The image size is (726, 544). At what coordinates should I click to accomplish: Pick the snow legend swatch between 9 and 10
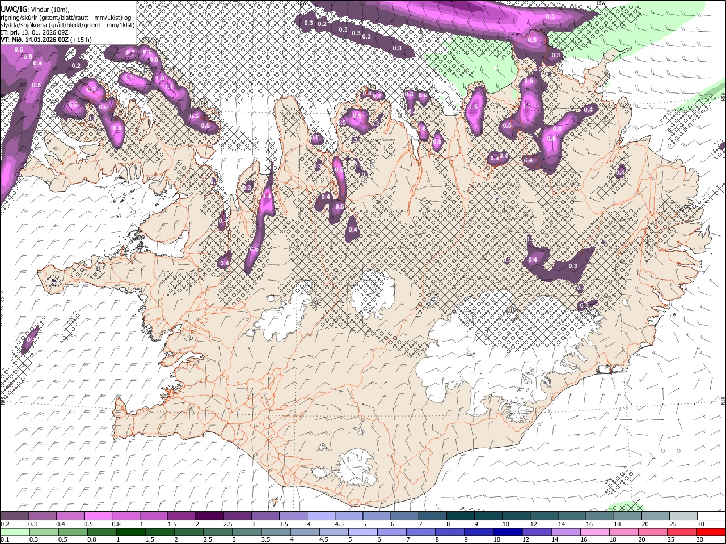click(x=488, y=516)
